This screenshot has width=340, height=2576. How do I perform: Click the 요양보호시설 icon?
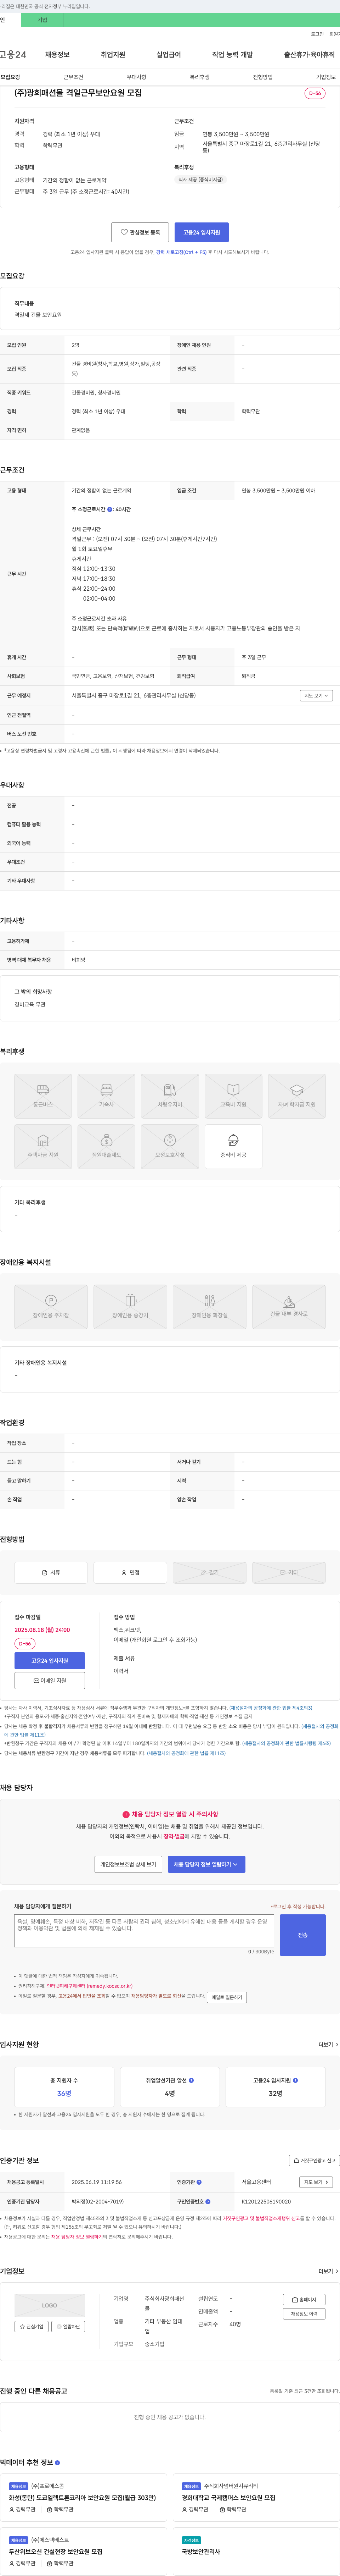click(170, 1147)
